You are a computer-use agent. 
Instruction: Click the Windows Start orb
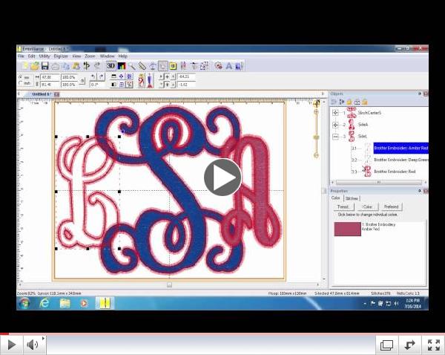pos(24,303)
